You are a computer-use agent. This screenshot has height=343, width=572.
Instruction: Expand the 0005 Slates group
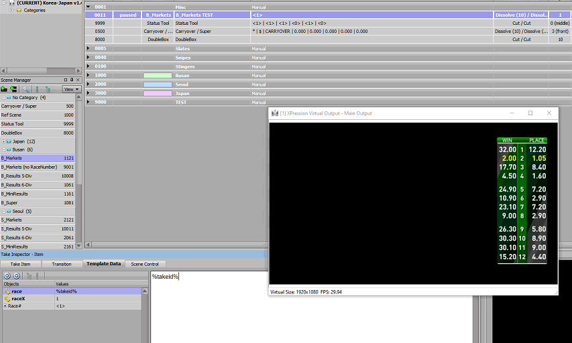pyautogui.click(x=89, y=48)
